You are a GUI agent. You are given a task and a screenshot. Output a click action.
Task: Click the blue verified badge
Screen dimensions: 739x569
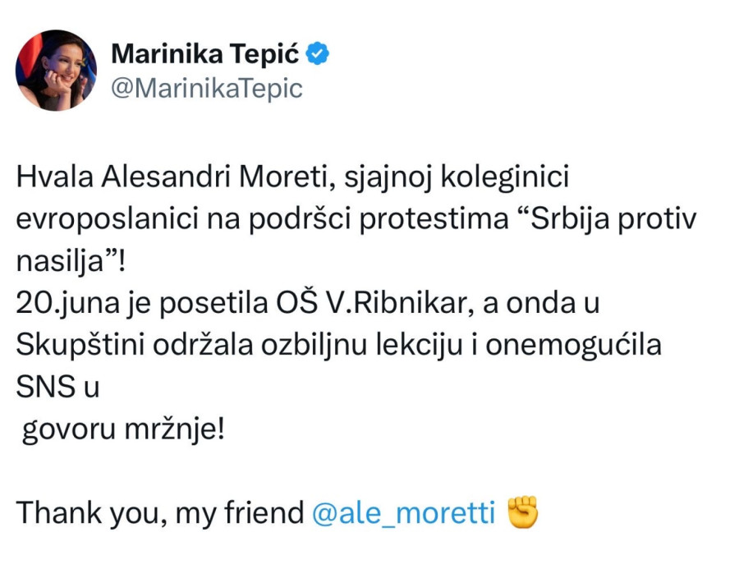pyautogui.click(x=319, y=54)
